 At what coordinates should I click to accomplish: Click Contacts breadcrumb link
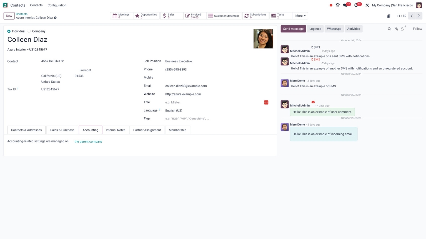coord(22,14)
